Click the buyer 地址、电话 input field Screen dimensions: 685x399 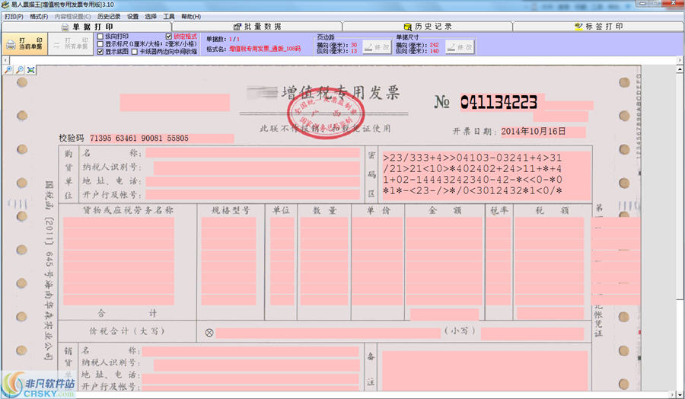(x=253, y=181)
